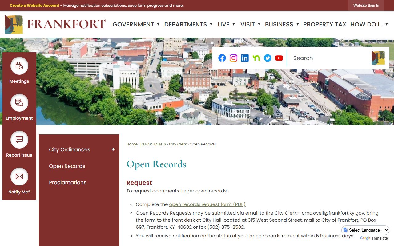Click the Open Records breadcrumb text
Viewport: 394px width, 246px height.
[203, 144]
